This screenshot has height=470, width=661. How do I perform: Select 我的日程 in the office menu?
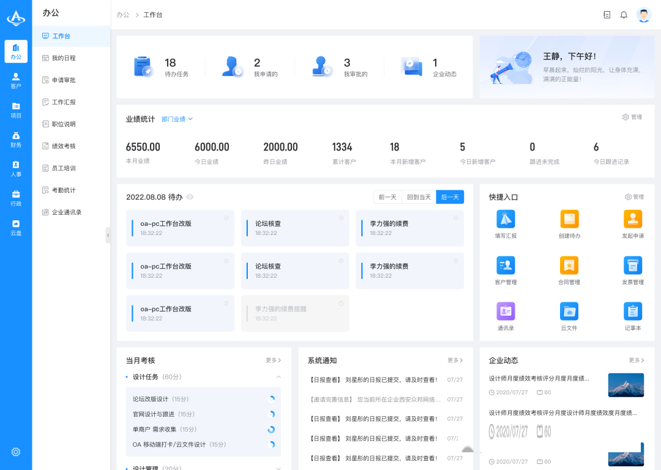pos(63,58)
